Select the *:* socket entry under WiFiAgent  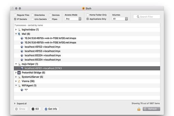click(x=87, y=90)
